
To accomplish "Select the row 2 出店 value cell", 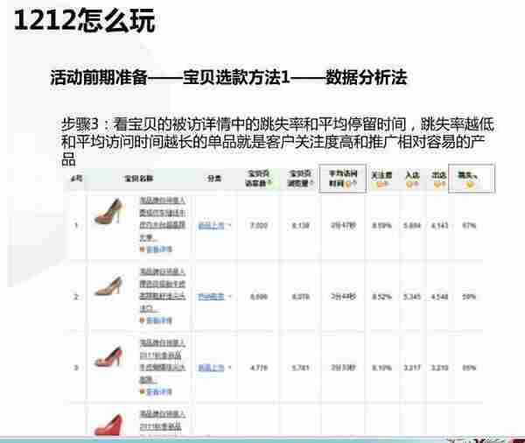I will 439,297.
